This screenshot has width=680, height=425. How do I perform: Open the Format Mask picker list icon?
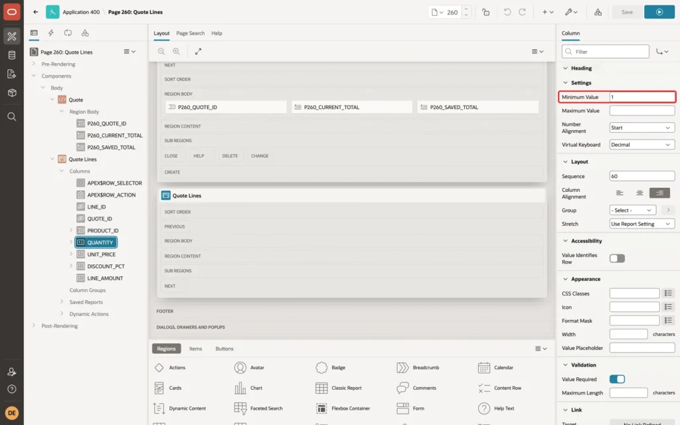pos(668,321)
